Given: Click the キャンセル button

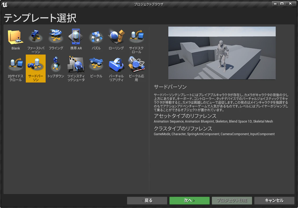Looking at the screenshot, I should [x=274, y=200].
